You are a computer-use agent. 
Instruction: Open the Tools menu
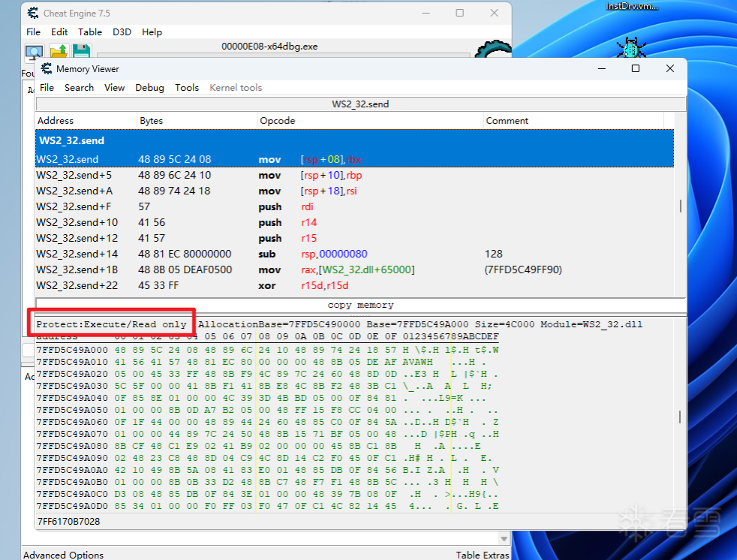coord(187,88)
